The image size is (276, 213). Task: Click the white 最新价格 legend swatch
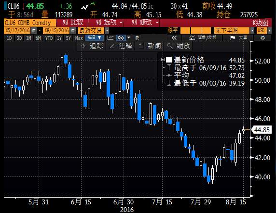[x=169, y=60]
